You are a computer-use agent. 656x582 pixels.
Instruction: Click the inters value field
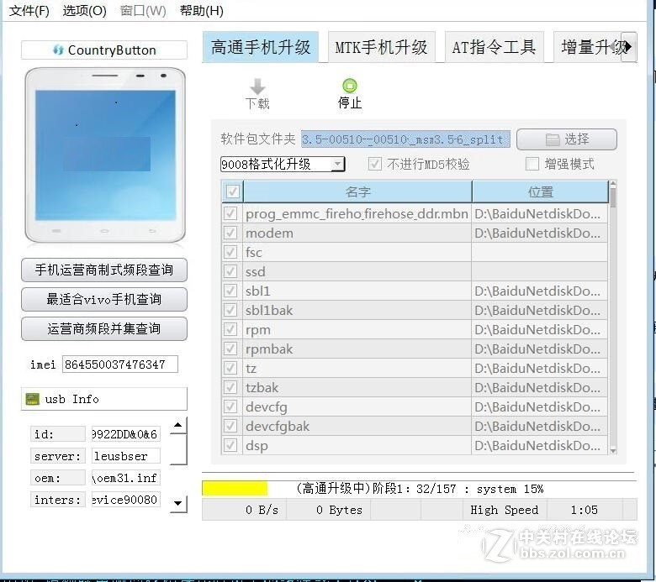pos(125,499)
